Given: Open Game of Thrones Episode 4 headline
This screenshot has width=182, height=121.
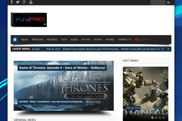Looking at the screenshot, I should [x=62, y=68].
